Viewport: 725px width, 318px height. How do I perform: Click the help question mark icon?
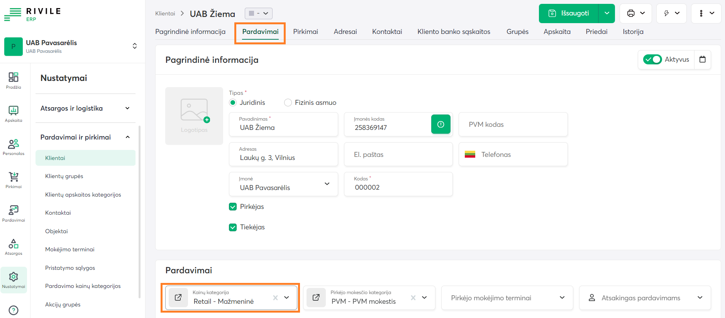(x=14, y=310)
